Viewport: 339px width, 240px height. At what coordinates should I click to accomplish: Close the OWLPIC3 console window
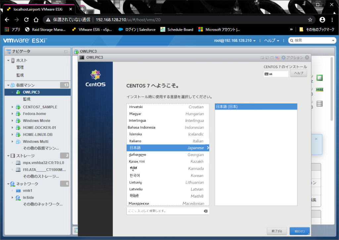coord(307,58)
